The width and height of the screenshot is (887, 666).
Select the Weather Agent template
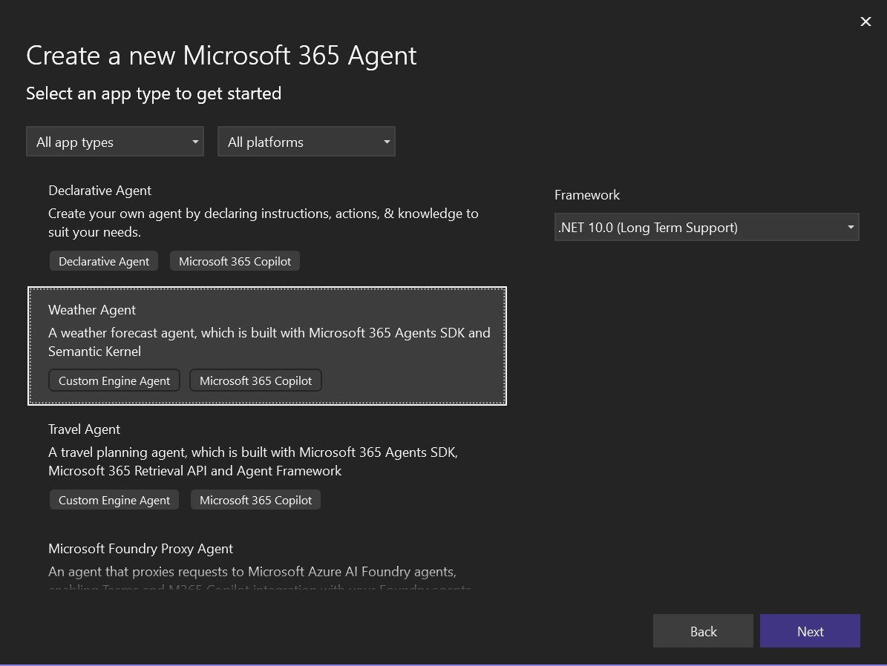[267, 346]
